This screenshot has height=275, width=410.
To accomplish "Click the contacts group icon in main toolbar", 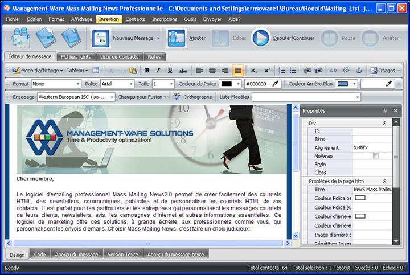I will coord(20,38).
